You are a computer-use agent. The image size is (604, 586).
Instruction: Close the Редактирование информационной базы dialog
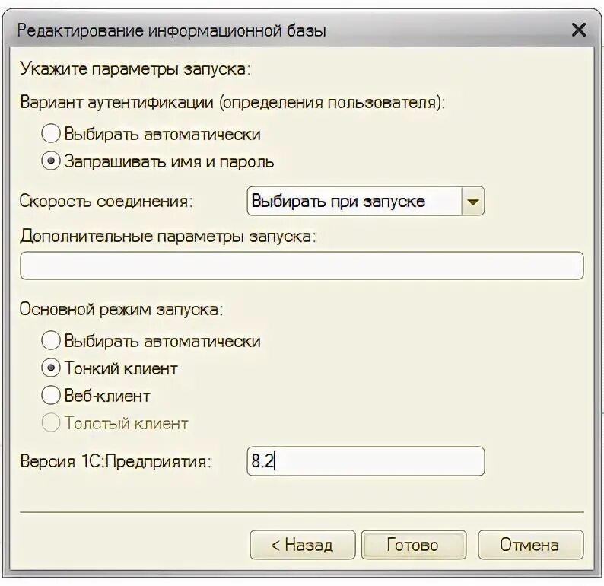(579, 30)
